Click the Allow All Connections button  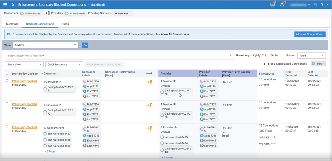point(310,34)
